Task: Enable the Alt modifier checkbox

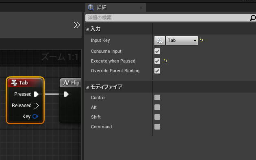Action: (x=157, y=107)
